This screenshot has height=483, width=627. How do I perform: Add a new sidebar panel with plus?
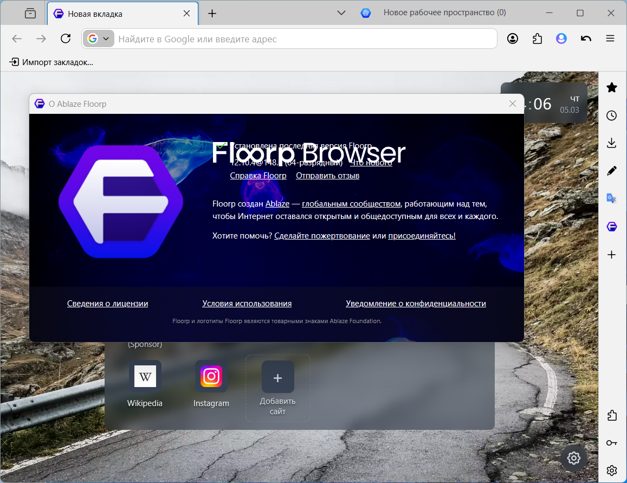coord(611,255)
